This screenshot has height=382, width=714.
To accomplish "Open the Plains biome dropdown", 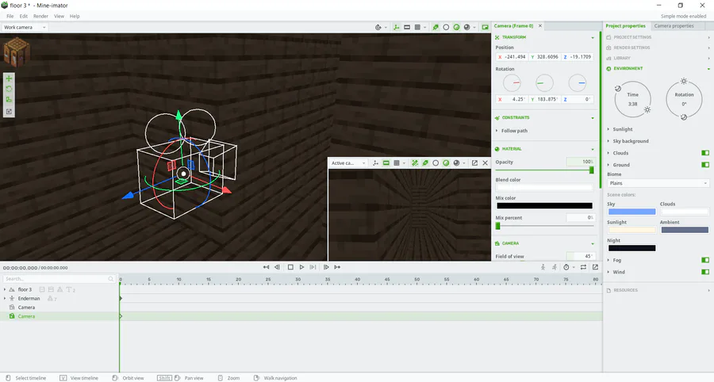I will click(x=658, y=183).
